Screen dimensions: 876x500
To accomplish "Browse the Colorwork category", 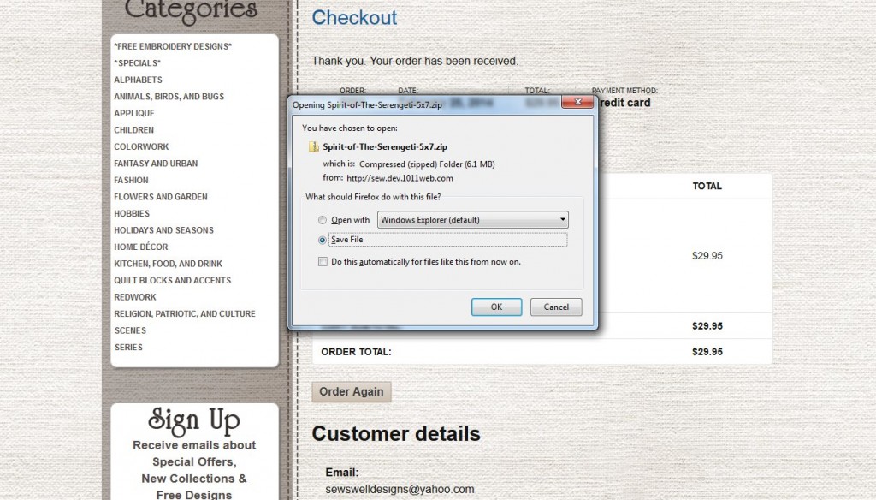I will tap(141, 147).
